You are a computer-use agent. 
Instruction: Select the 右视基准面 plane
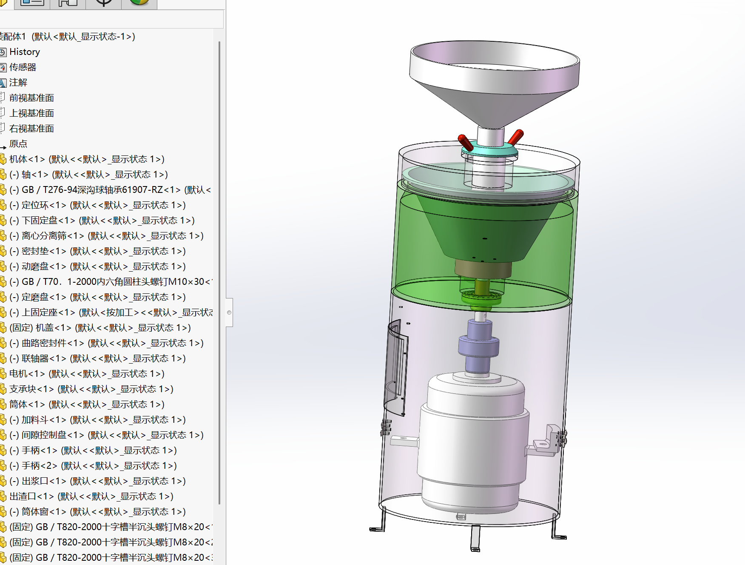pyautogui.click(x=31, y=129)
